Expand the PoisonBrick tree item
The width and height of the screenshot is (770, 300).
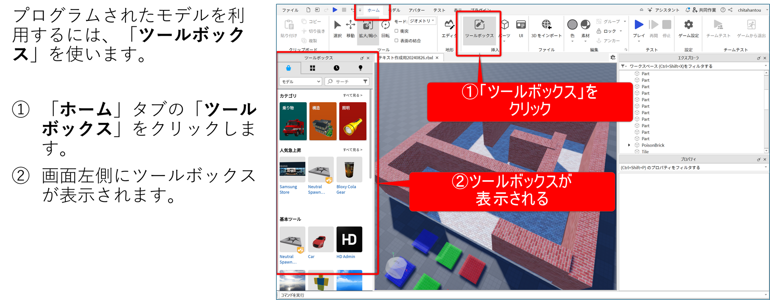click(629, 145)
